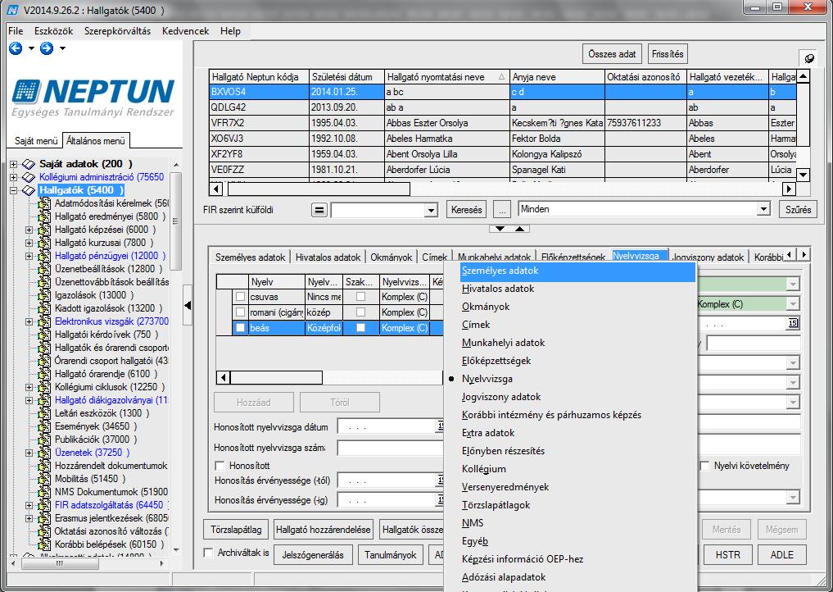
Task: Click the student table horizontal scrollbar thumb
Action: (319, 189)
